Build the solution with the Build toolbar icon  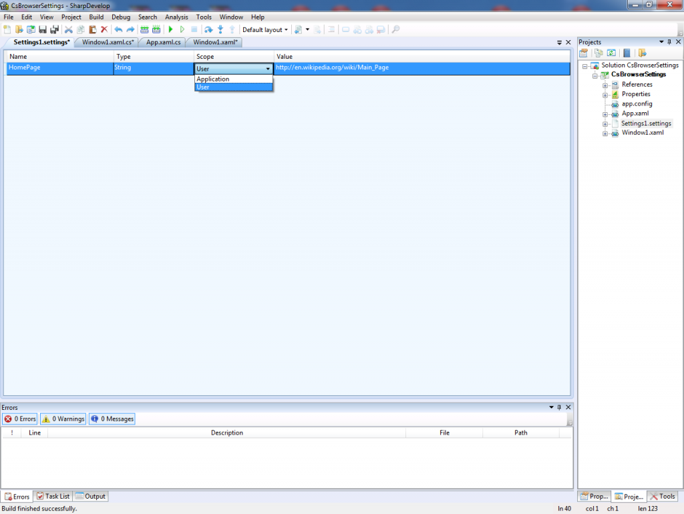[x=144, y=29]
